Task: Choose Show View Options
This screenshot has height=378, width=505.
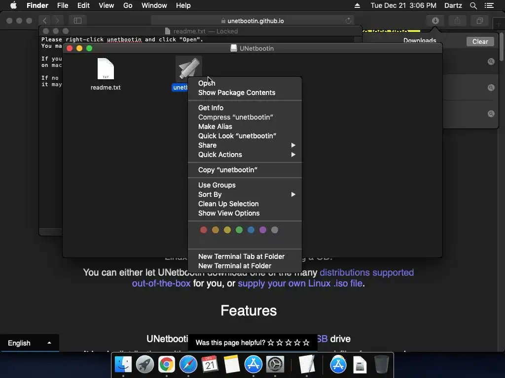Action: (x=245, y=213)
